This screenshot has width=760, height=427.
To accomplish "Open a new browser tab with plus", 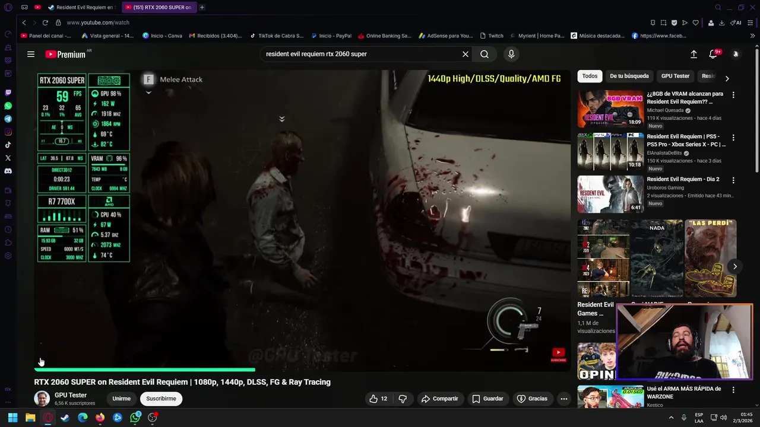I will [x=202, y=7].
